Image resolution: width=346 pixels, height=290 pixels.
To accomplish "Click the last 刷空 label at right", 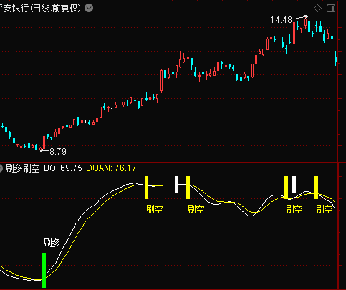I will pyautogui.click(x=325, y=209).
